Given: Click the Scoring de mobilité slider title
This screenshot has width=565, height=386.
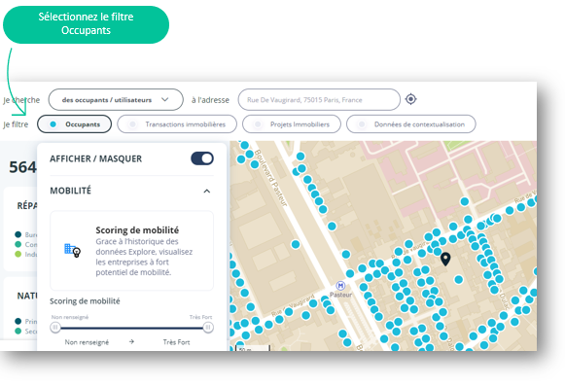Looking at the screenshot, I should [x=85, y=301].
